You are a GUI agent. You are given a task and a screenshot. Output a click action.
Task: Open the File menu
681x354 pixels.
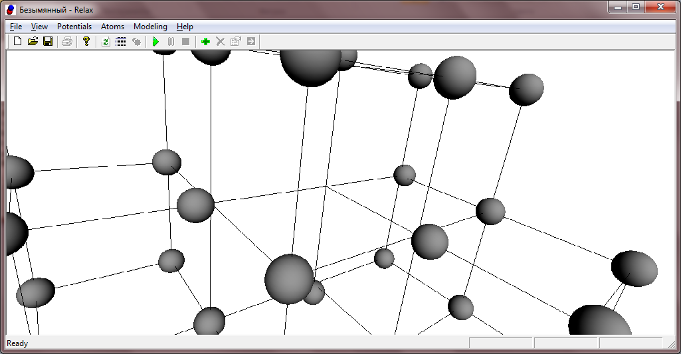16,27
